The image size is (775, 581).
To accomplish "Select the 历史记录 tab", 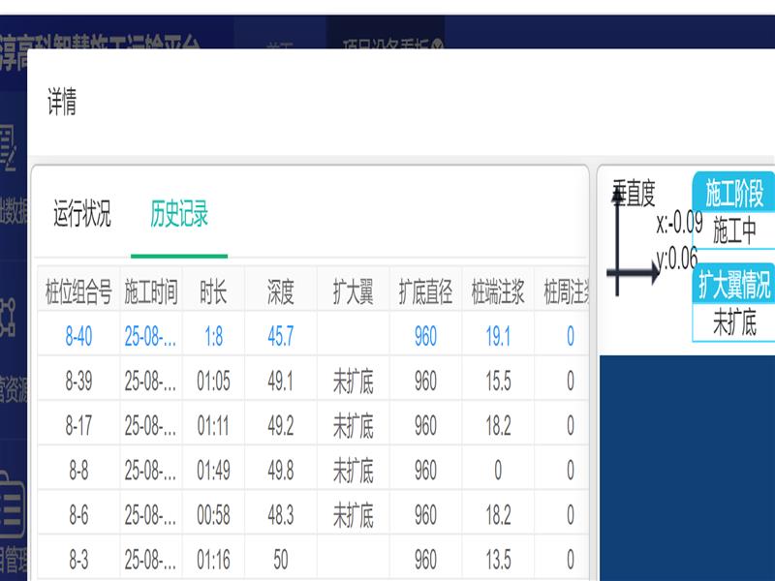I will pyautogui.click(x=179, y=213).
